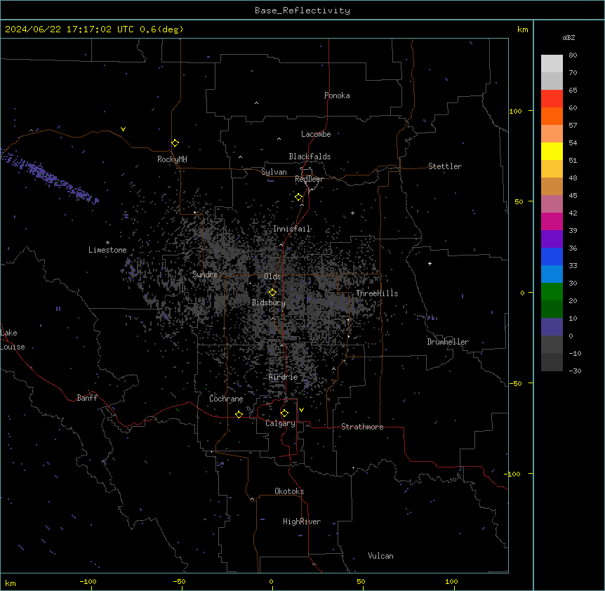The width and height of the screenshot is (605, 591).
Task: Click the -50 tick on right axis
Action: (x=515, y=383)
